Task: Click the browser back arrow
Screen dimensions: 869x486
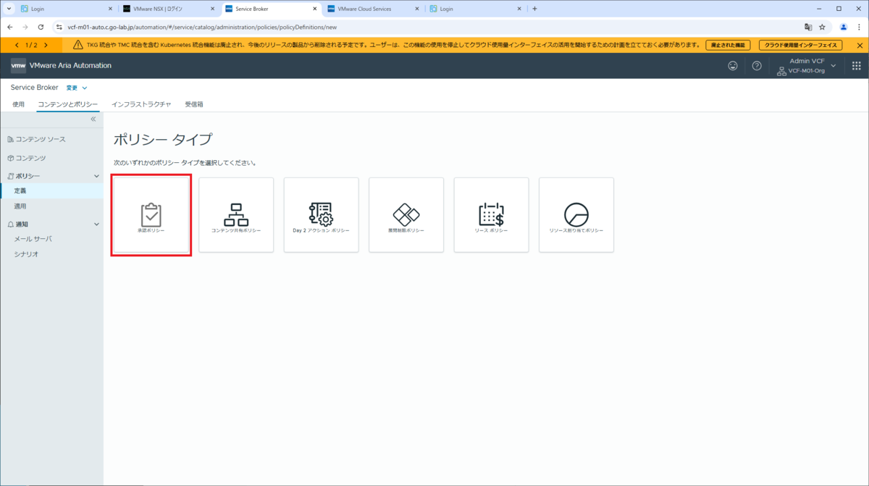Action: coord(9,27)
